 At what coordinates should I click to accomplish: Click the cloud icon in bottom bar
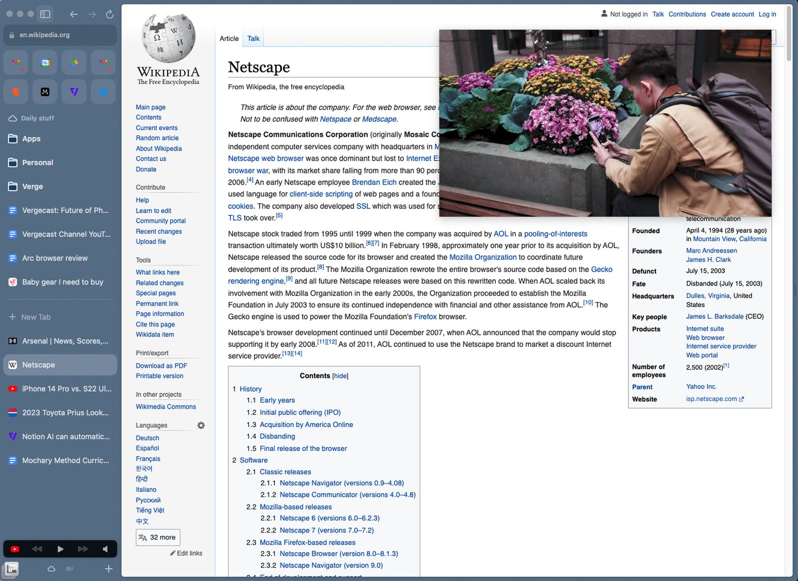[x=51, y=569]
